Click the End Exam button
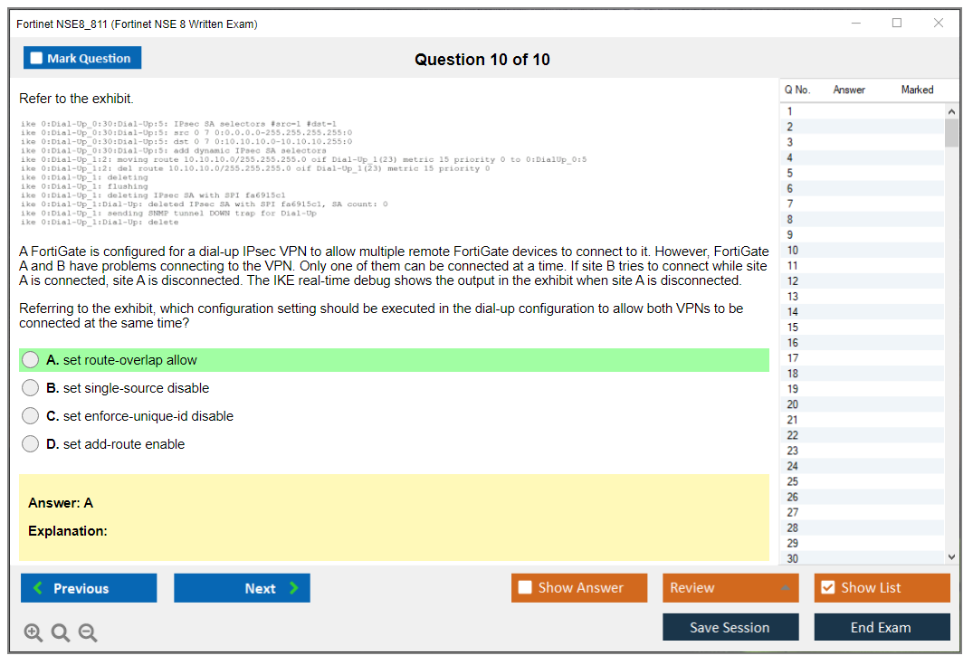 [881, 627]
